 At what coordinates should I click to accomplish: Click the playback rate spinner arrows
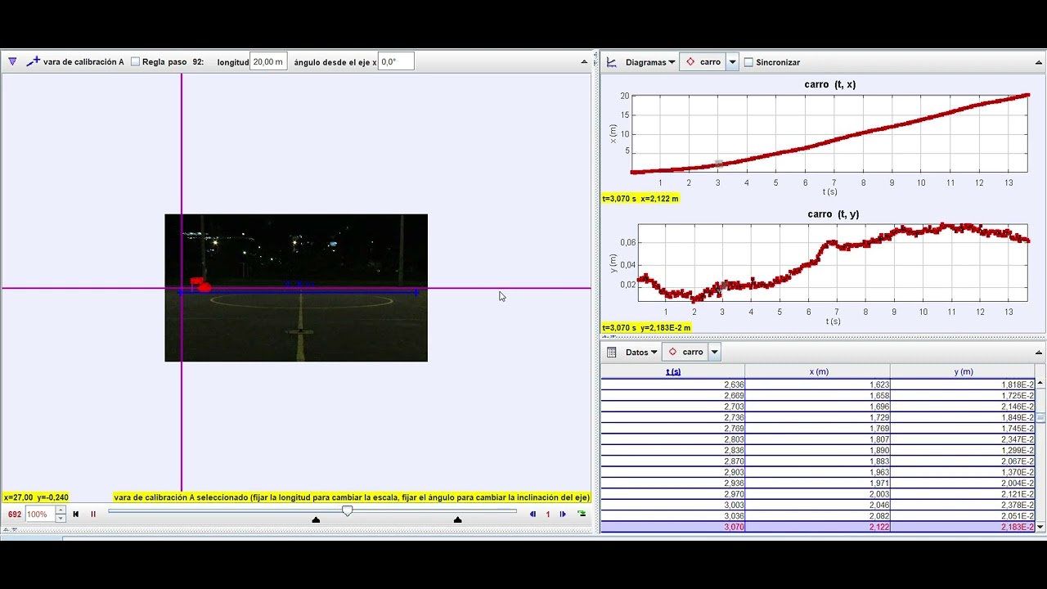pos(61,514)
